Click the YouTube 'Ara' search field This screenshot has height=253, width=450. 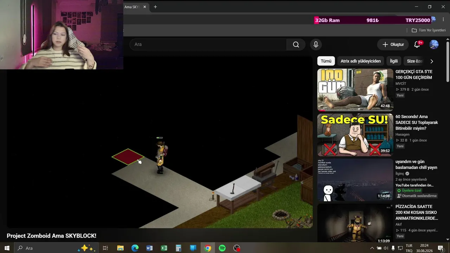[x=208, y=44]
